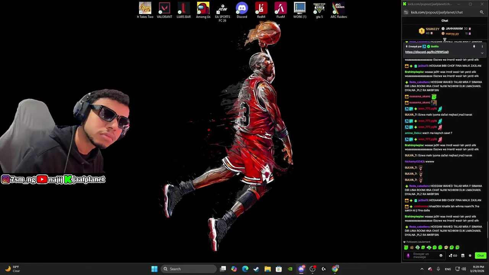Image resolution: width=489 pixels, height=275 pixels.
Task: Launch the gta 5 desktop shortcut
Action: tap(319, 10)
